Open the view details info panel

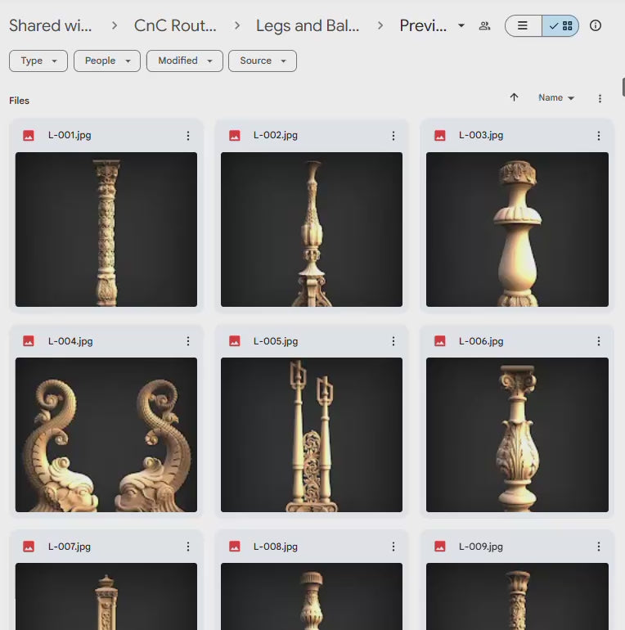(596, 25)
